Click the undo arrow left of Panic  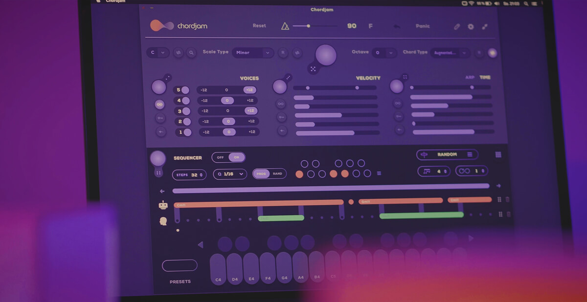coord(396,26)
